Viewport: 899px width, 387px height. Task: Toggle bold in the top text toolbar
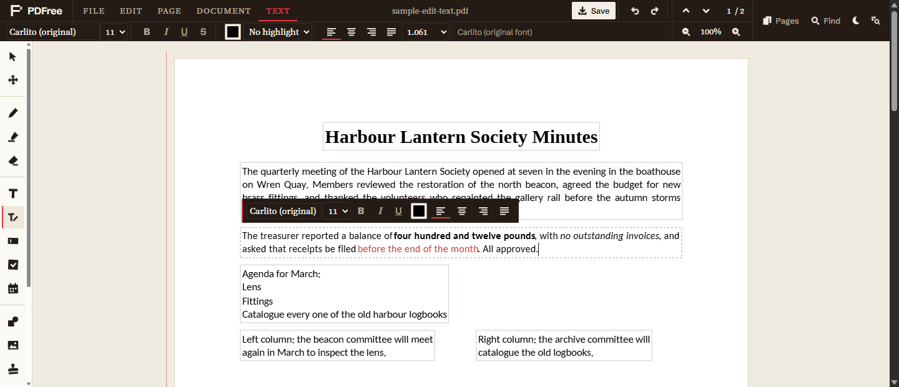click(x=147, y=32)
